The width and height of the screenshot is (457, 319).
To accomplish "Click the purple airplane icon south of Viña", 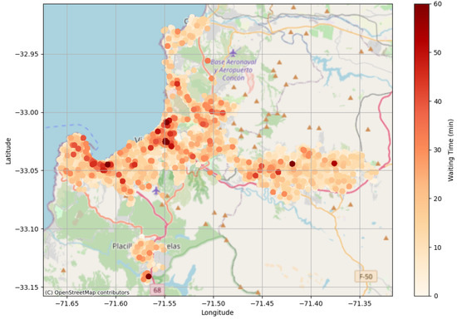I will point(156,191).
